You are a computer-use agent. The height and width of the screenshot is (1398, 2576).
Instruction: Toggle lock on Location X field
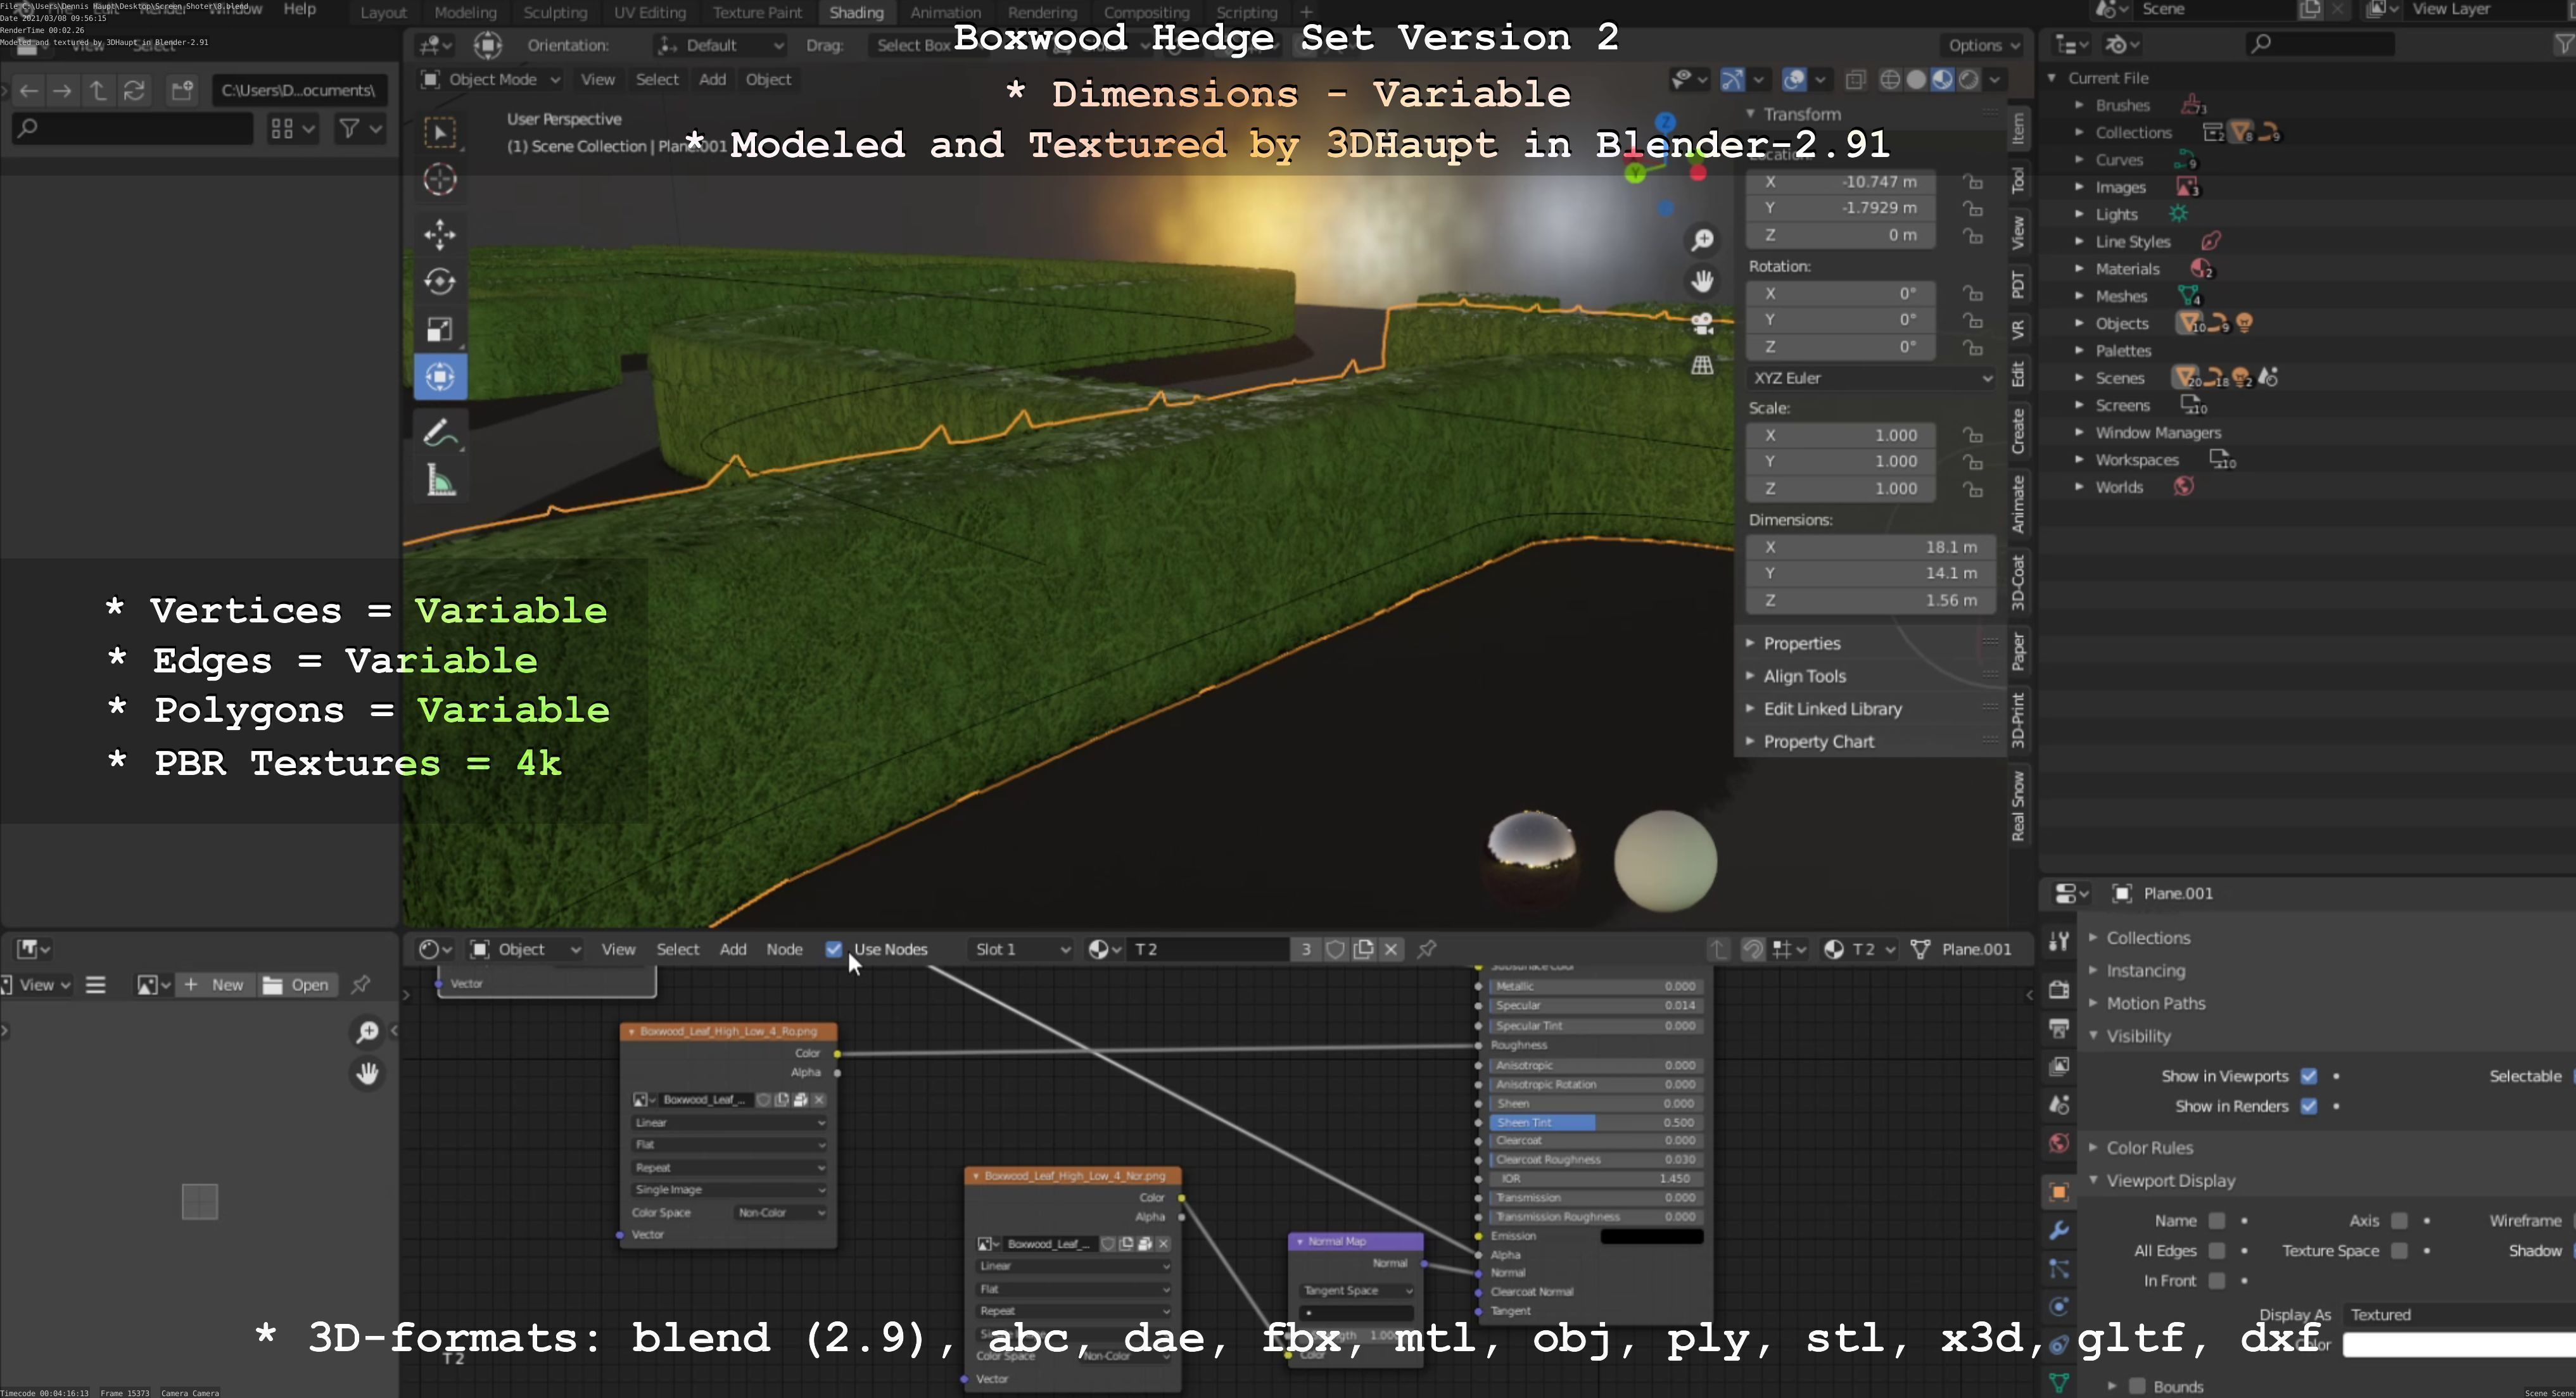[1973, 182]
